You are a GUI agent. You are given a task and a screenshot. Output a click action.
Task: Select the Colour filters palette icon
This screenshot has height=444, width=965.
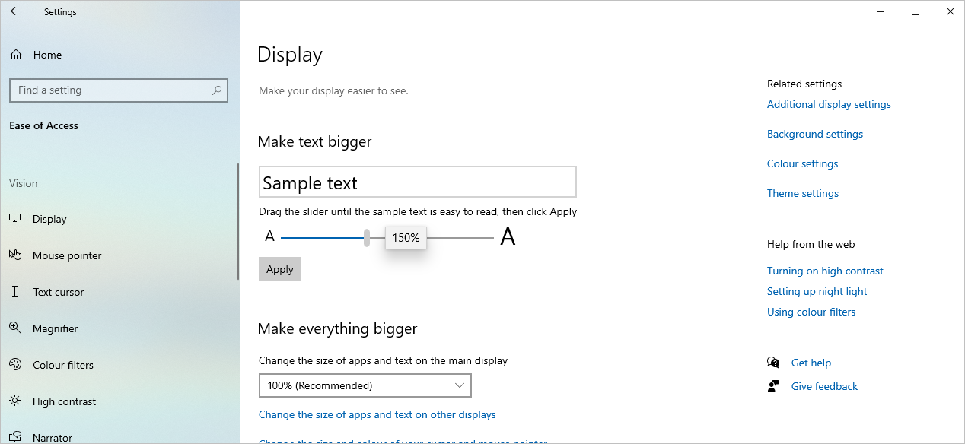tap(15, 365)
